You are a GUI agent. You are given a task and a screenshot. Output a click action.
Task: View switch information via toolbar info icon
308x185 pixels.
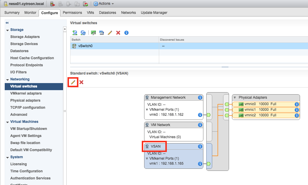coord(126,33)
